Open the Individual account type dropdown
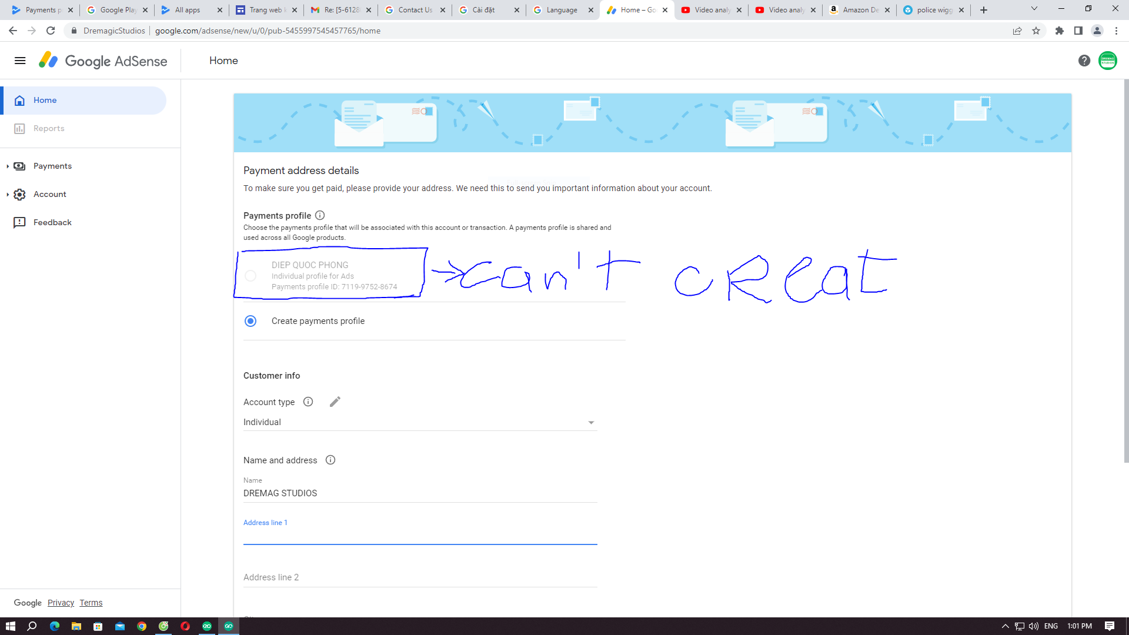 tap(419, 422)
